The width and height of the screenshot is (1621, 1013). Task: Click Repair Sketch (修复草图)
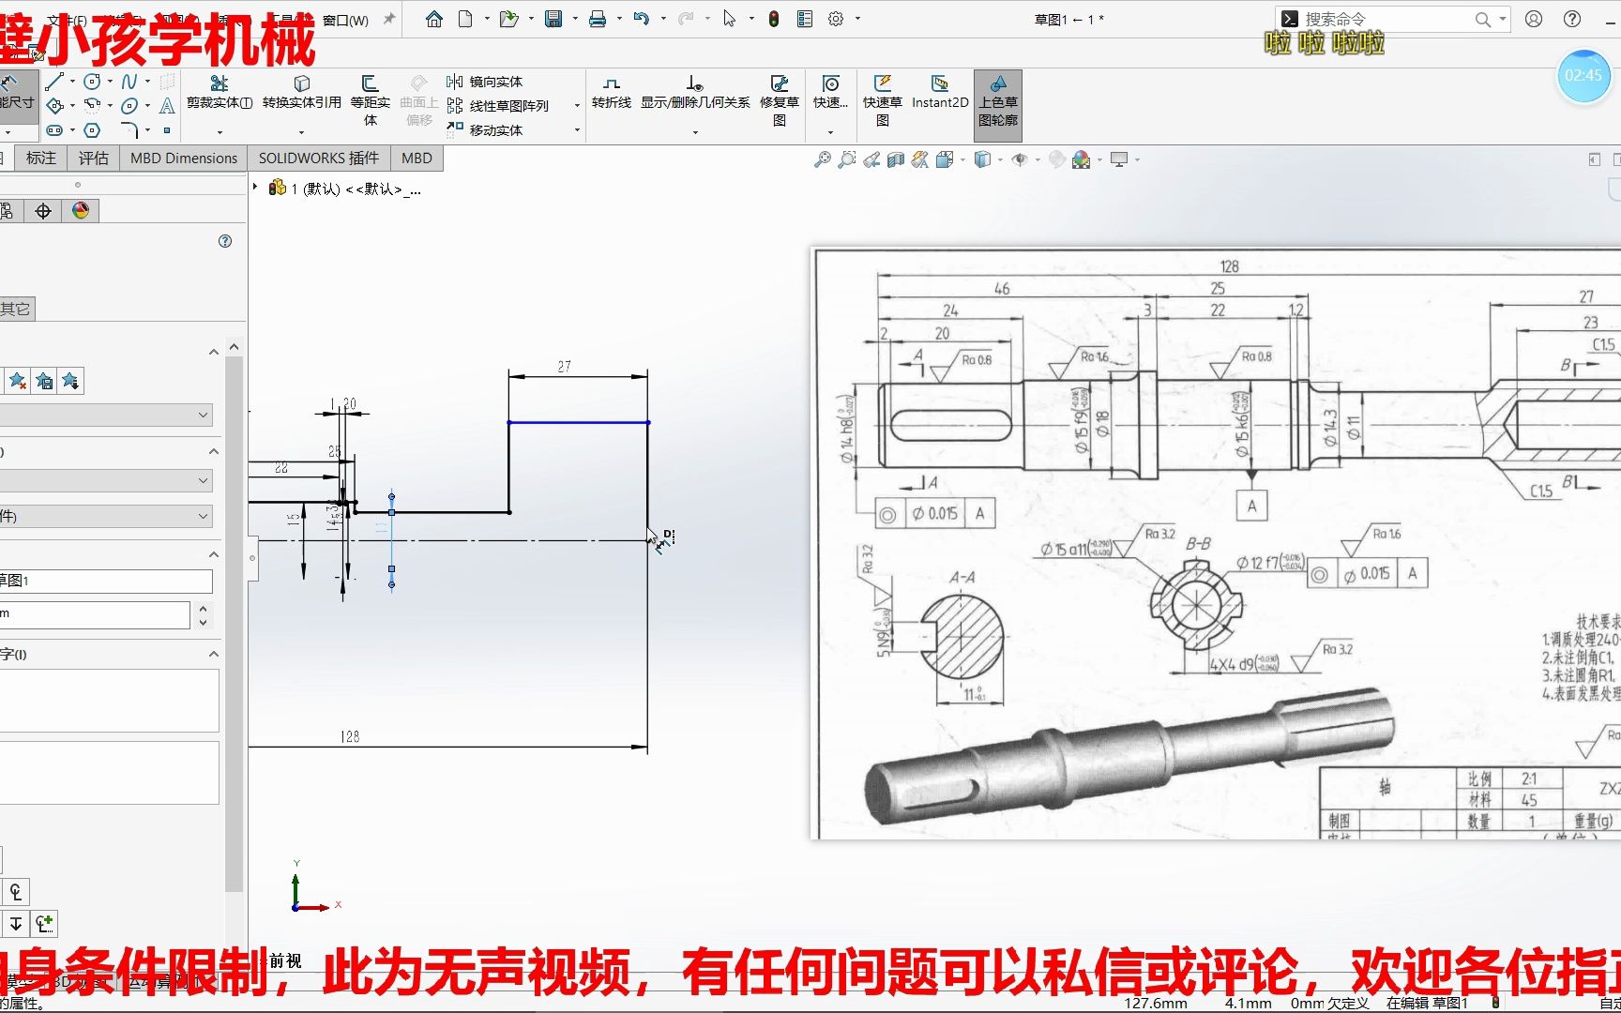click(780, 101)
